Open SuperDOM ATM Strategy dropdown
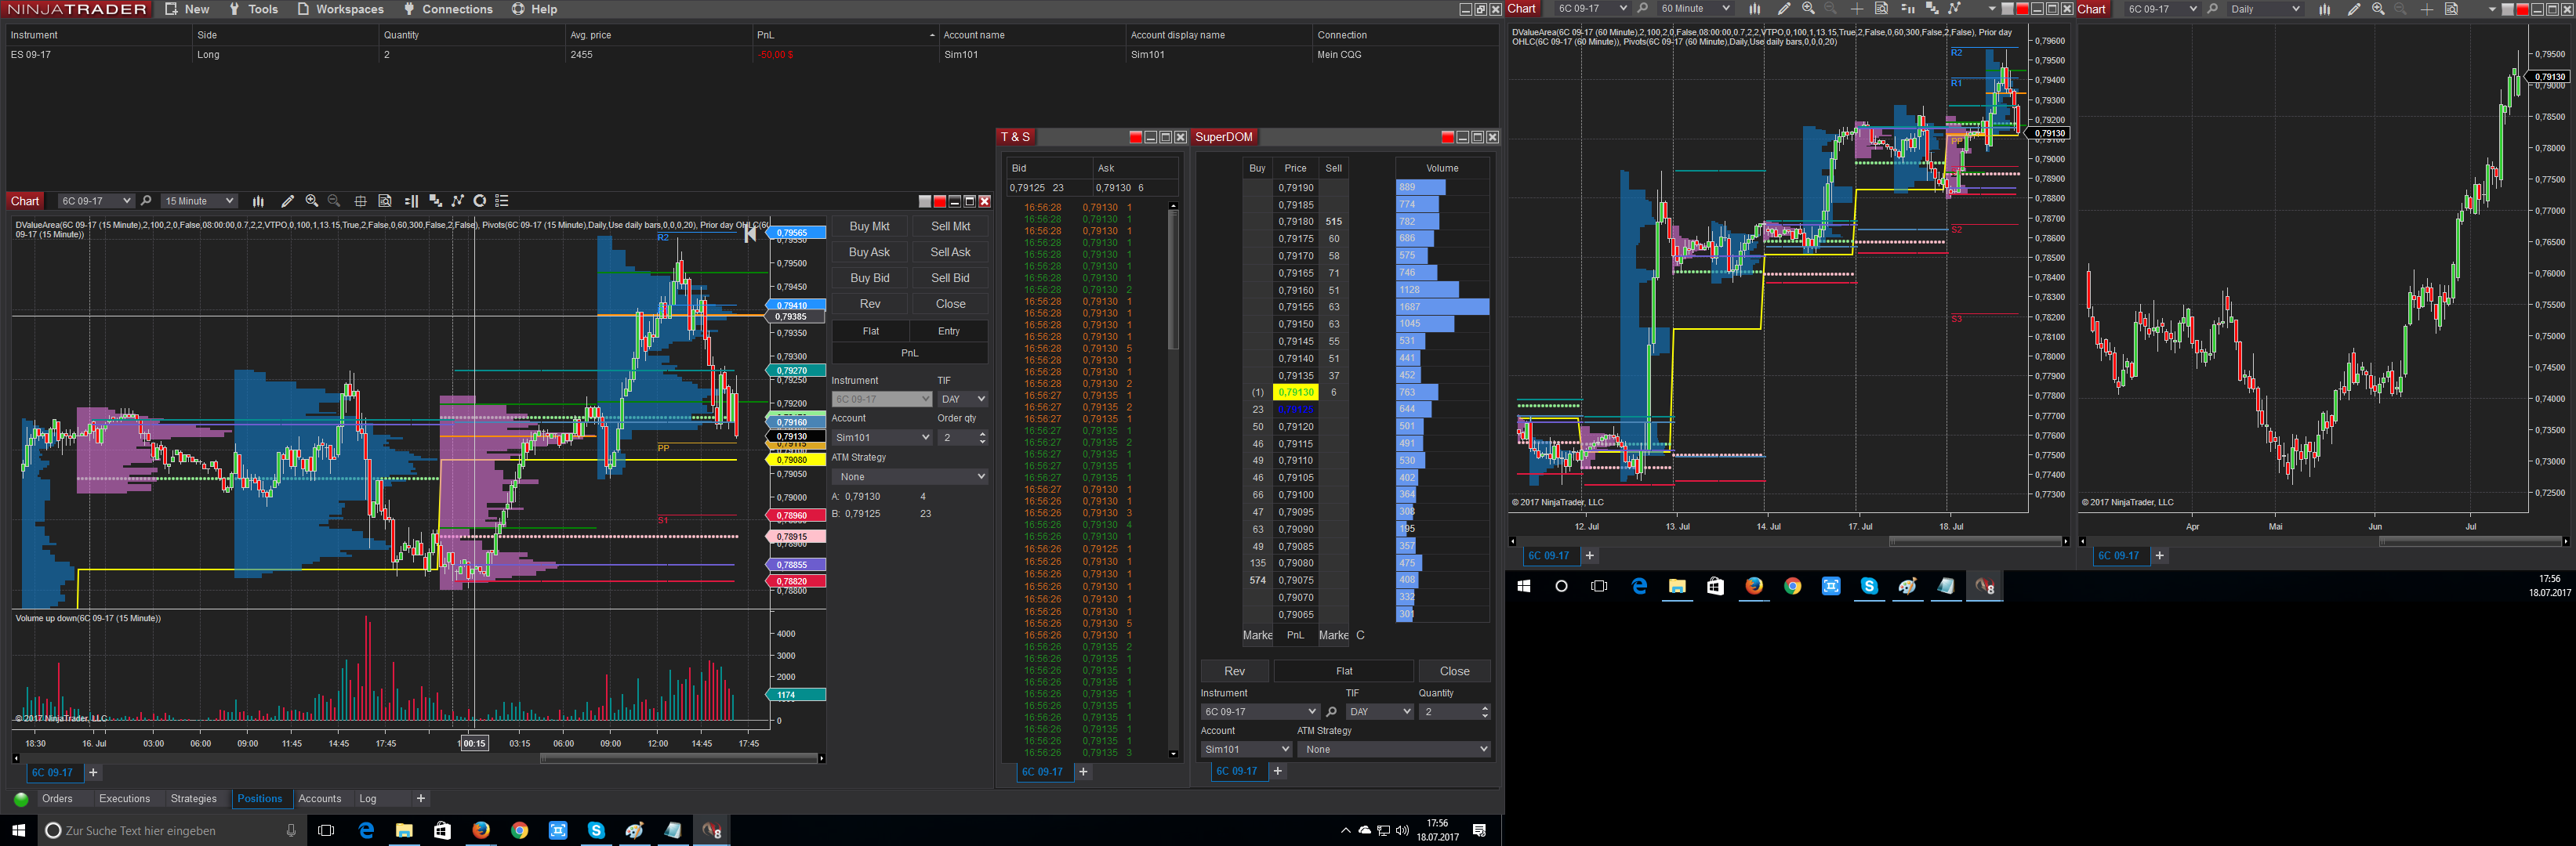This screenshot has height=846, width=2576. pos(1393,749)
